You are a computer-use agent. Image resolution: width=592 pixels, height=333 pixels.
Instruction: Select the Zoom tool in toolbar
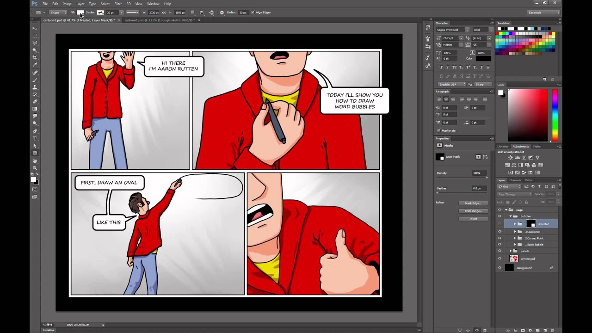(35, 168)
